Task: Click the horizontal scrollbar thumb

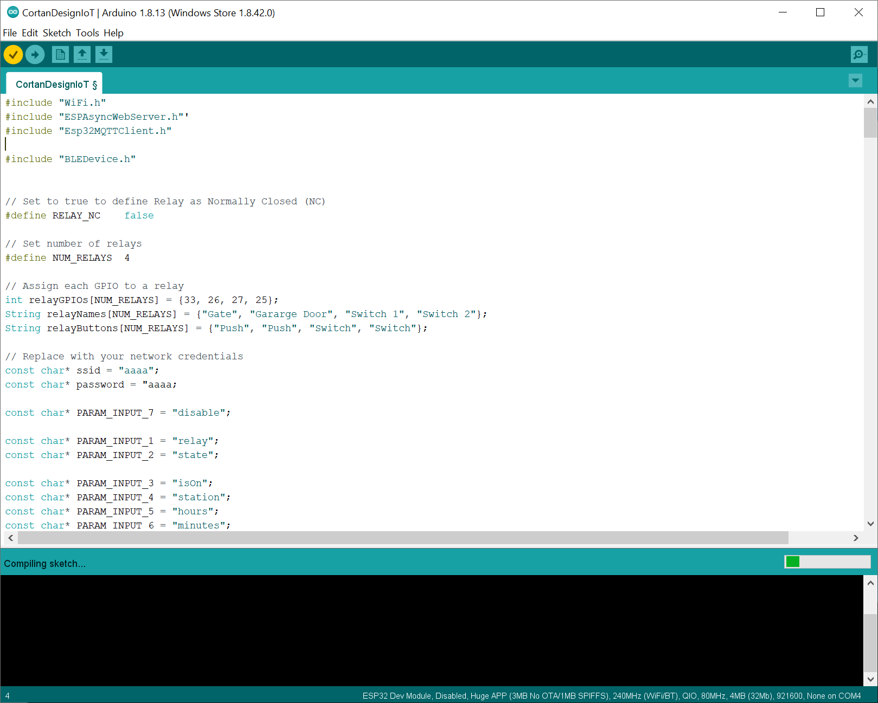Action: pyautogui.click(x=403, y=538)
